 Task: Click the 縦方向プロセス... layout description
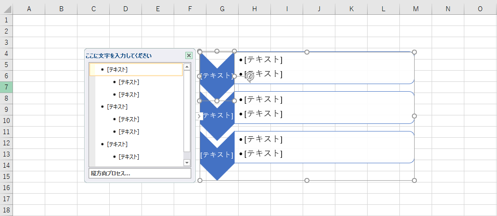(x=140, y=173)
